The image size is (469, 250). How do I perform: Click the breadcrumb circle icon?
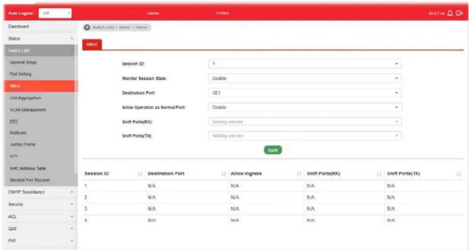pos(87,28)
